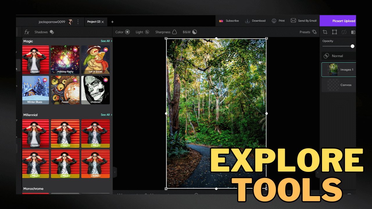Select the Sharpness adjustment icon
This screenshot has height=209, width=372.
[166, 32]
